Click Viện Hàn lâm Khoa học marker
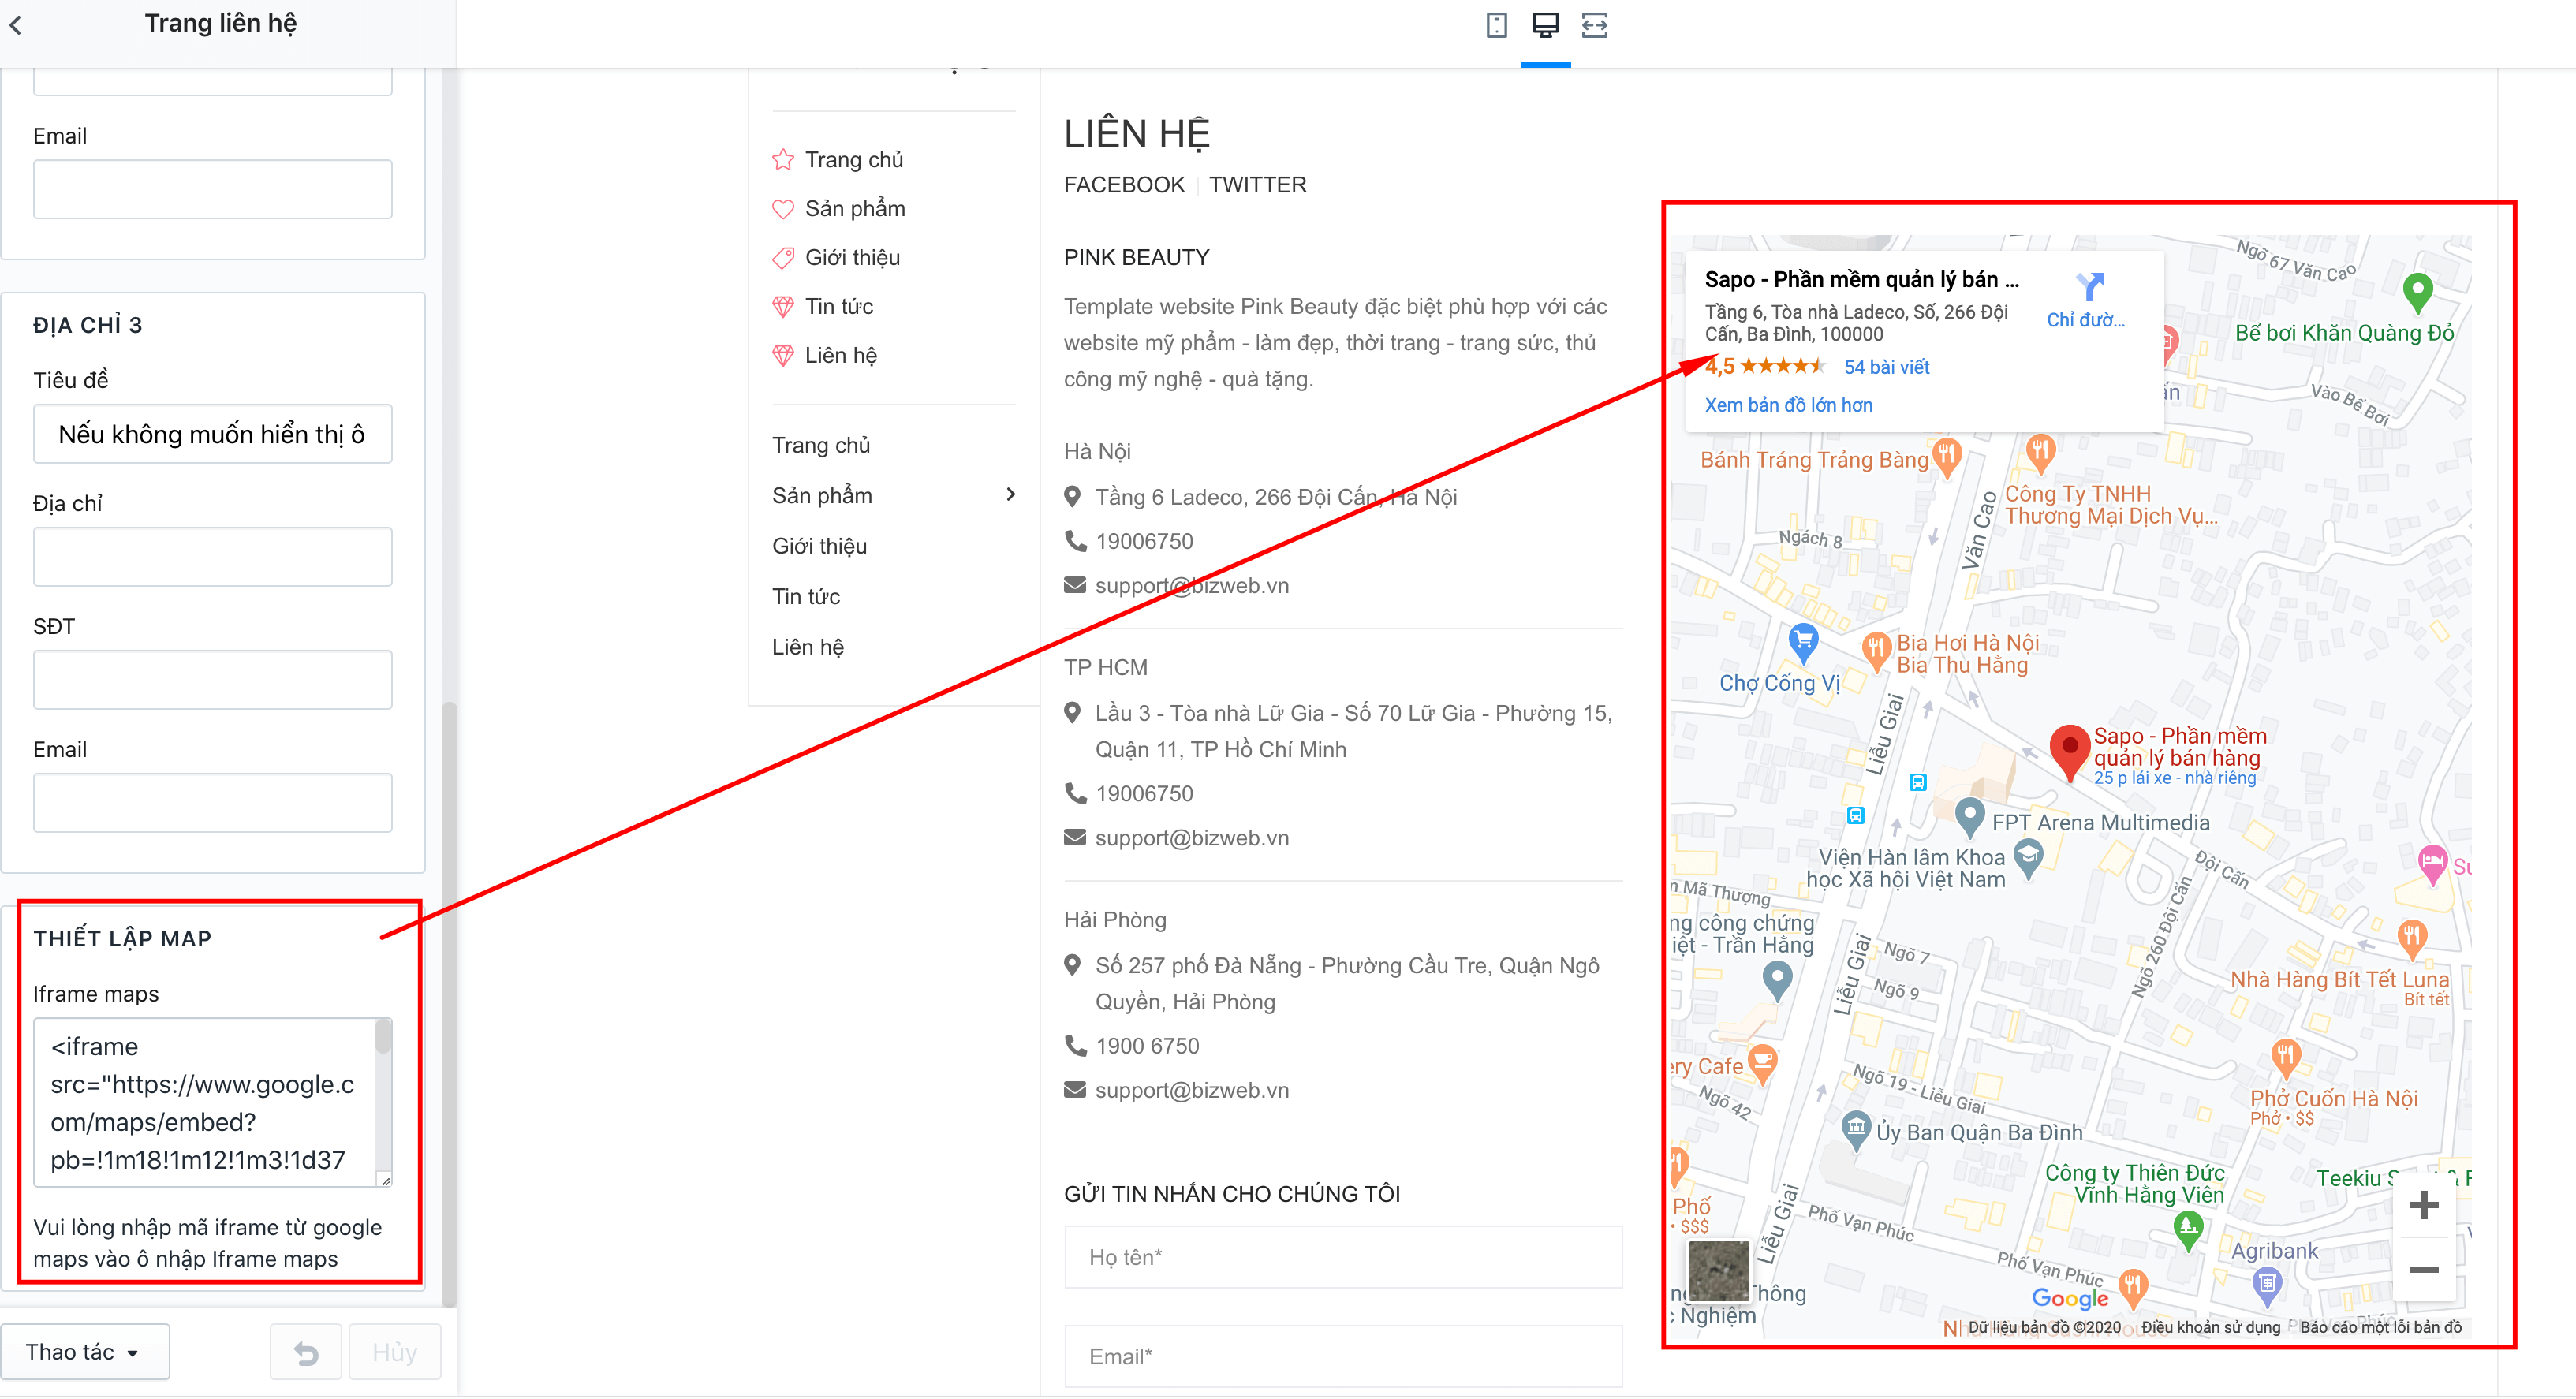Screen dimensions: 2576x1399 tap(2027, 857)
